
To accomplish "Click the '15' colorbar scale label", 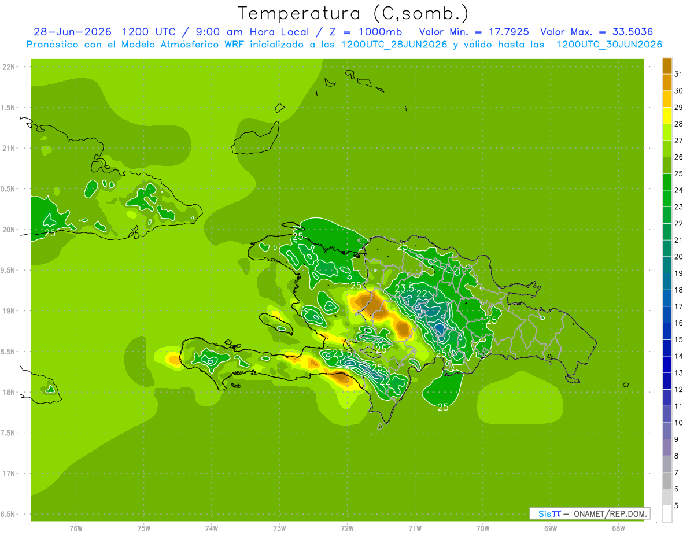I will (x=679, y=339).
